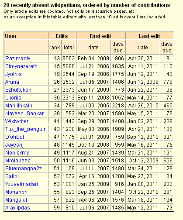Image resolution: width=183 pixels, height=220 pixels.
Task: Select the 1052 days ago cell
Action: point(118,98)
